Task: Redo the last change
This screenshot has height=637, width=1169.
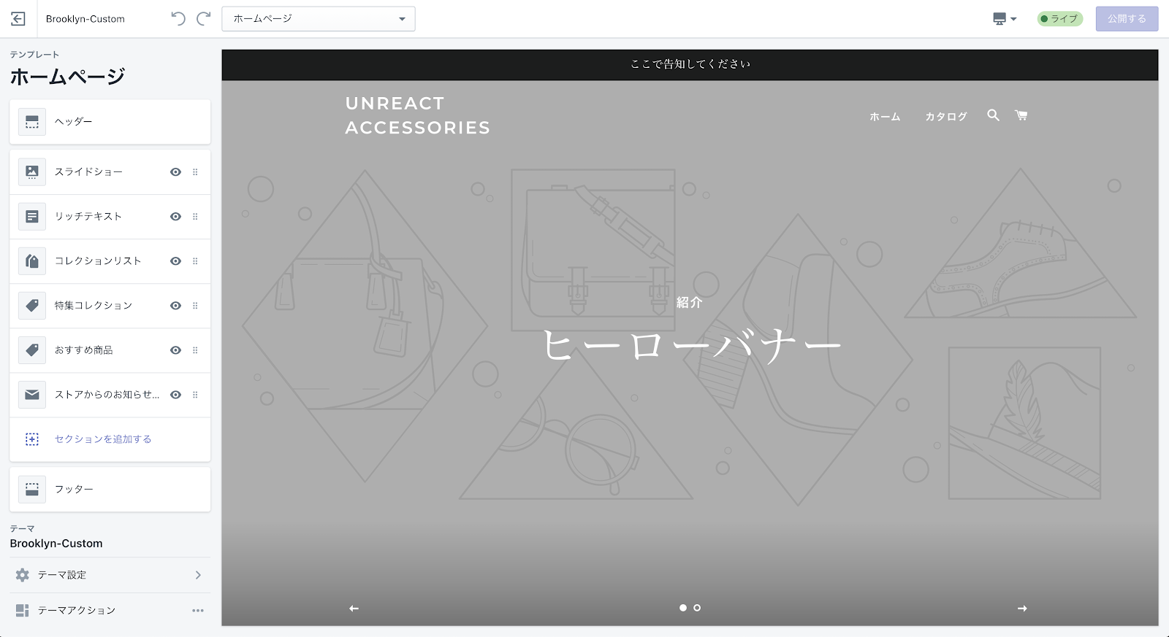Action: coord(204,19)
